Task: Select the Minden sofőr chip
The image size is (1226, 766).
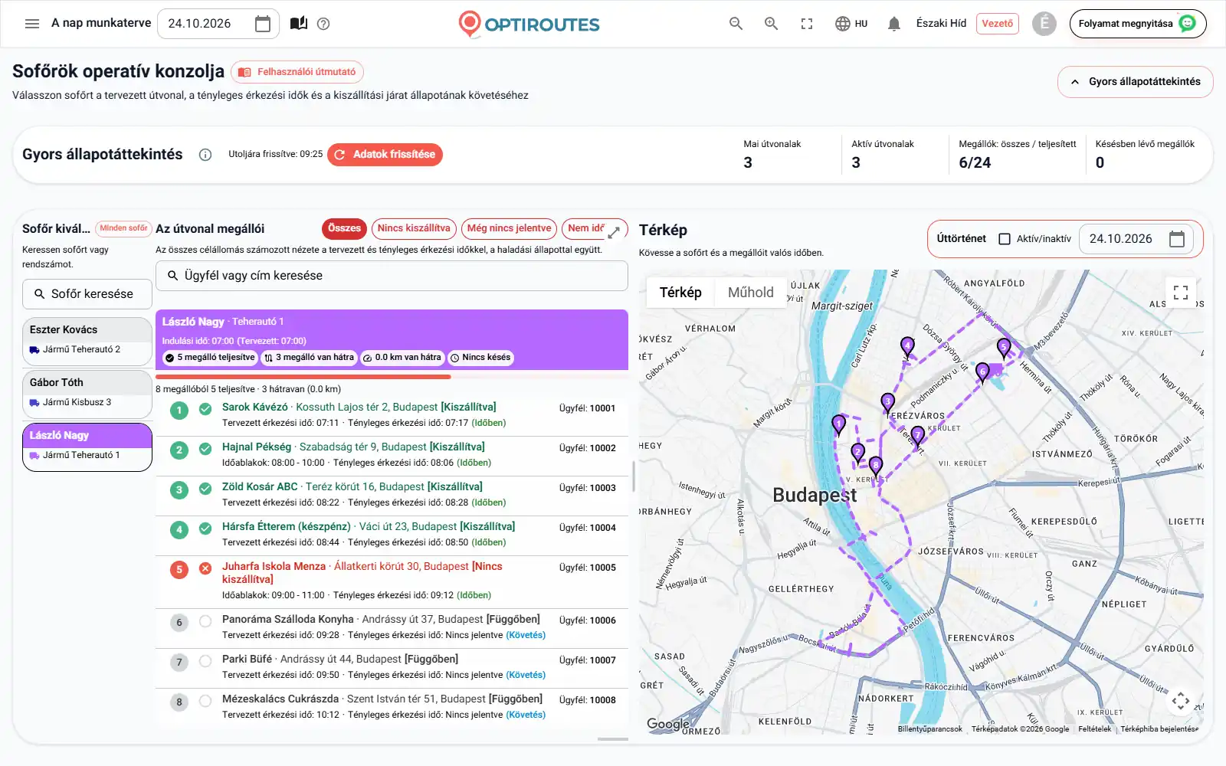Action: tap(123, 228)
